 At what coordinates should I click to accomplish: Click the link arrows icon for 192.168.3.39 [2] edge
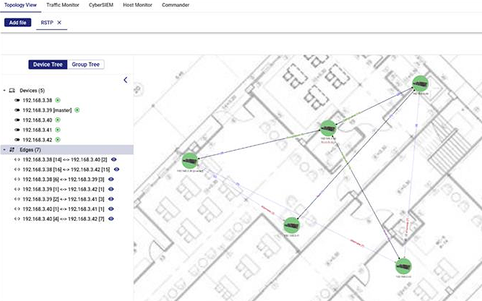coord(17,199)
